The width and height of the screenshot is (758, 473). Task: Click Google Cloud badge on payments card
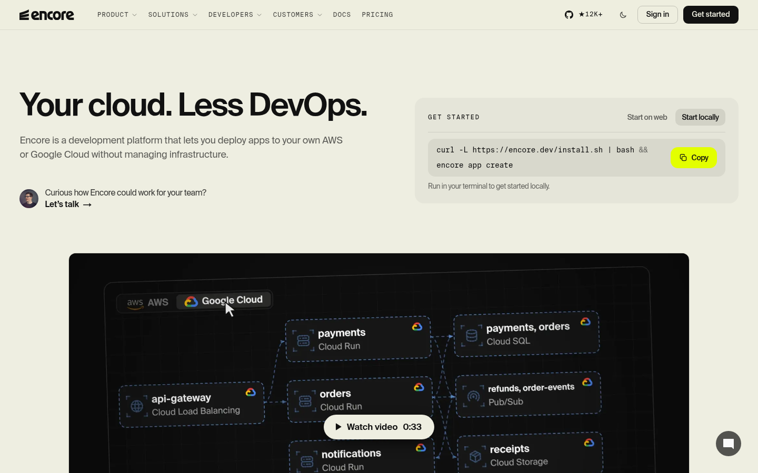coord(417,327)
